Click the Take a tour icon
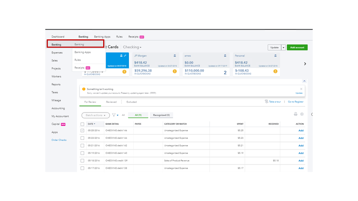Image resolution: width=358 pixels, height=201 pixels. coord(267,102)
